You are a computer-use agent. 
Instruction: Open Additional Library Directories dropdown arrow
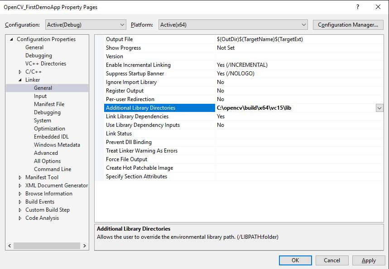[x=379, y=108]
